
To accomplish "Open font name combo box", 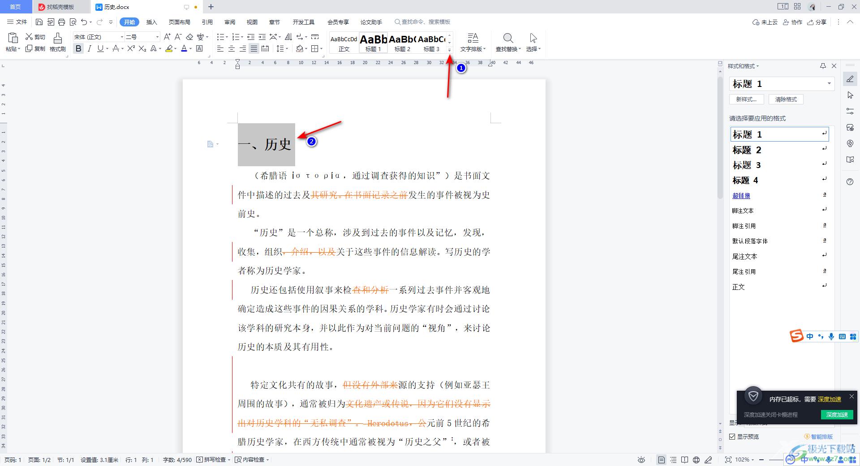I will (99, 37).
